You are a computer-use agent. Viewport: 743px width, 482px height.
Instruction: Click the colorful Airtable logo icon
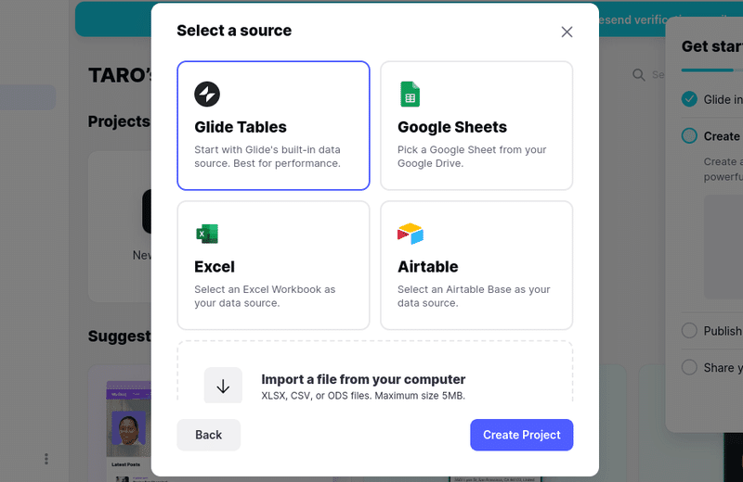pyautogui.click(x=411, y=234)
